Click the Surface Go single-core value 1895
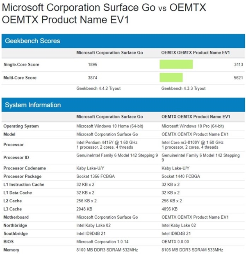This screenshot has width=246, height=256. 93,65
